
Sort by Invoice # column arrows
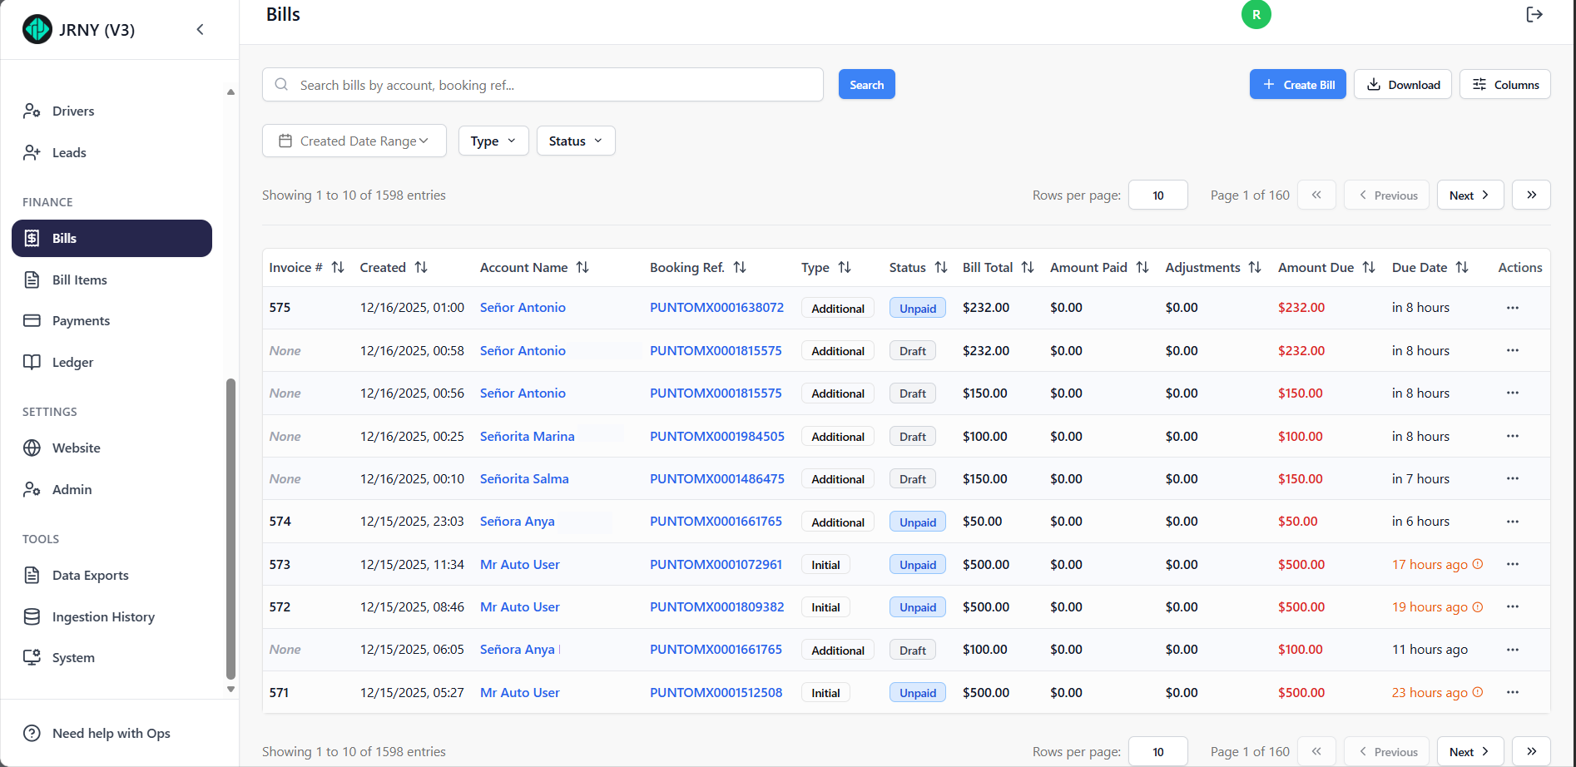(338, 268)
